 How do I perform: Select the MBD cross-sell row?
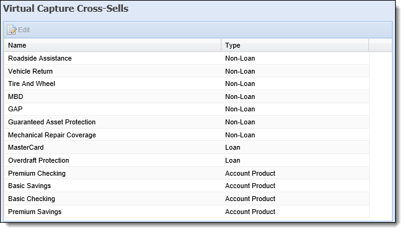click(x=187, y=97)
